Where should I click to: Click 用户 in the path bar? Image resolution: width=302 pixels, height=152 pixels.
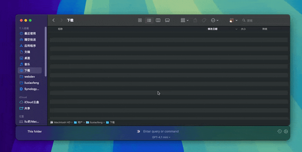pos(78,122)
